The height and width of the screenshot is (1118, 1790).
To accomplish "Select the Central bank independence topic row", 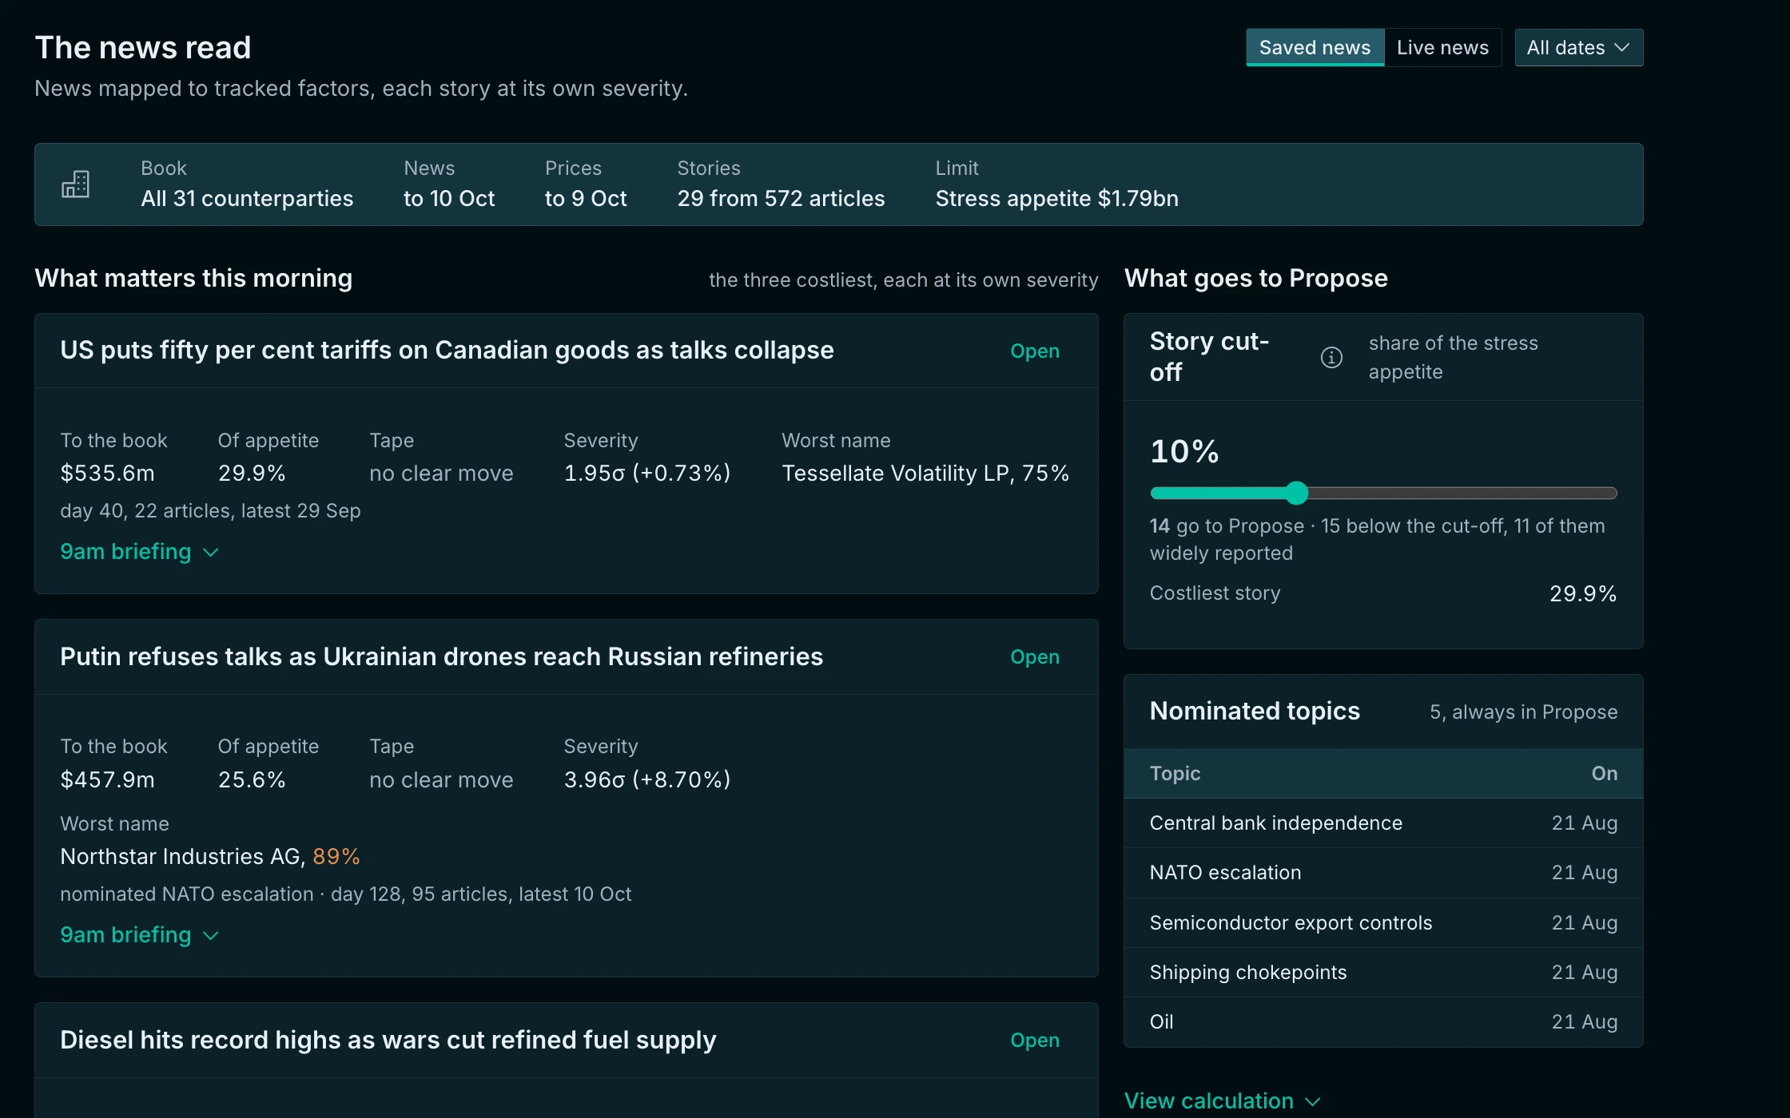I will [1383, 823].
